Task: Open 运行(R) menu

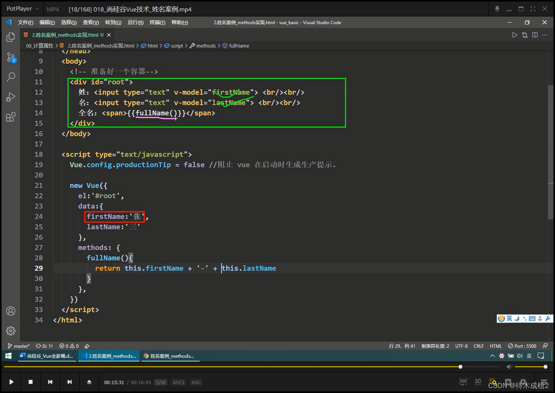Action: click(x=135, y=23)
